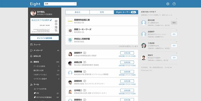Click the mutual-contacts rings icon beside 高橋章雄
Screen dimensions: 201x101
[x=84, y=72]
